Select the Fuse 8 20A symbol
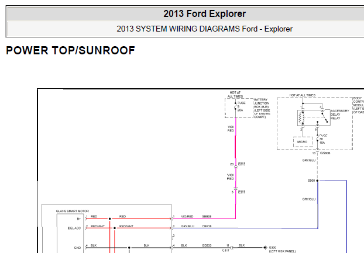Viewport: 364px width, 253px height. pos(236,106)
